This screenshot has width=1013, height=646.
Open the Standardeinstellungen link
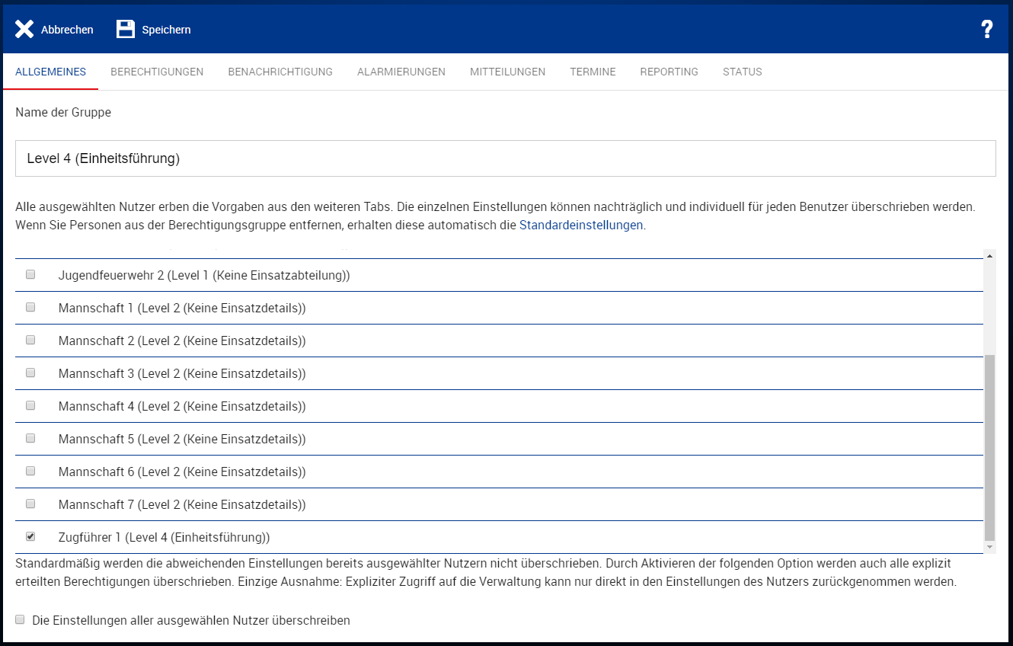pos(581,225)
